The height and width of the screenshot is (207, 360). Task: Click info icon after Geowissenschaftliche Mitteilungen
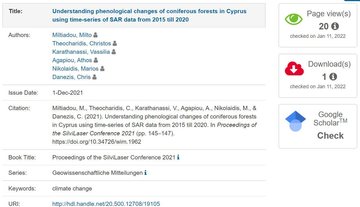pos(145,173)
